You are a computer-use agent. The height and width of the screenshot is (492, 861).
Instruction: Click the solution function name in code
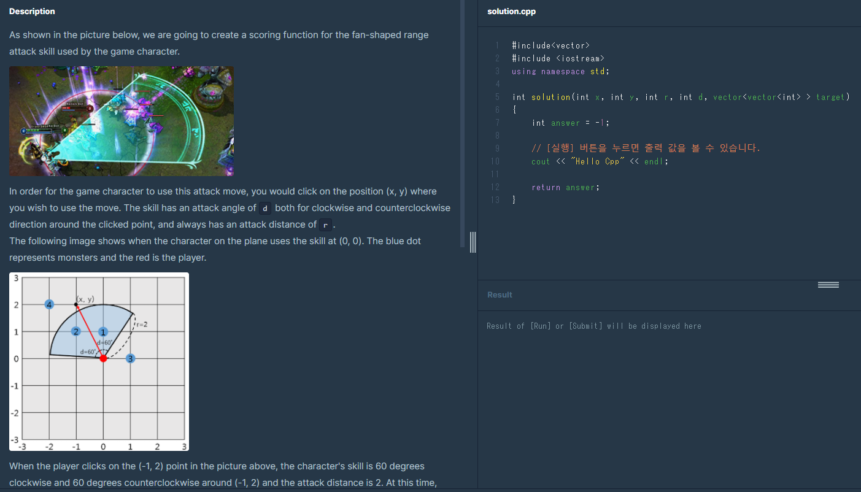coord(550,97)
